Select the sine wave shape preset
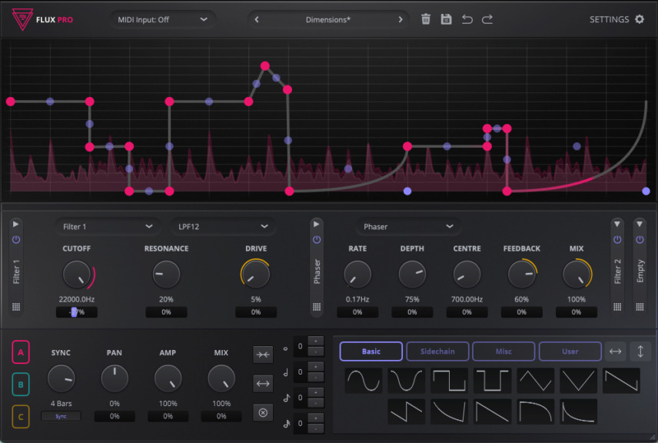The image size is (658, 443). (364, 381)
